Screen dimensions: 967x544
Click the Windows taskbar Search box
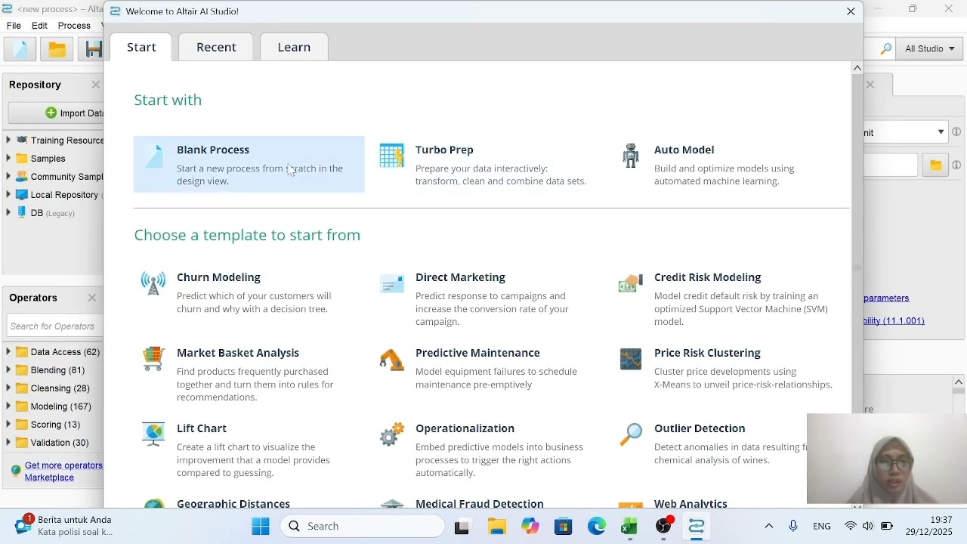tap(363, 527)
